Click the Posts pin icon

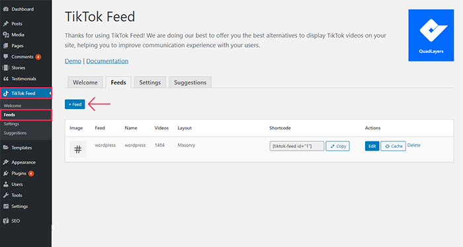click(6, 24)
